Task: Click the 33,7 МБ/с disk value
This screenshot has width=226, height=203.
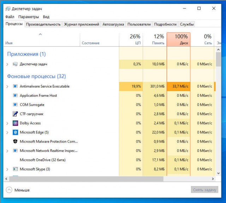Action: (180, 86)
